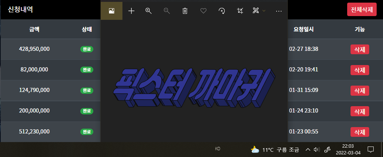Click the plus Add to icon
This screenshot has width=383, height=157.
[131, 11]
